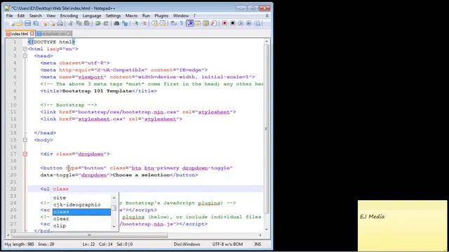This screenshot has height=252, width=449.
Task: Toggle the highlighted Indent Guide button
Action: point(190,23)
